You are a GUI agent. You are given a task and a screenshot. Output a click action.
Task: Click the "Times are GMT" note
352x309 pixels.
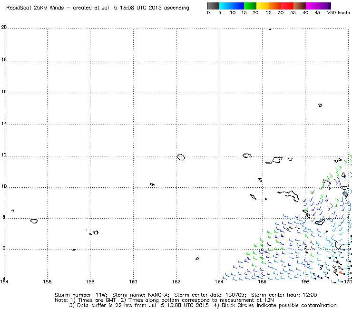point(97,300)
